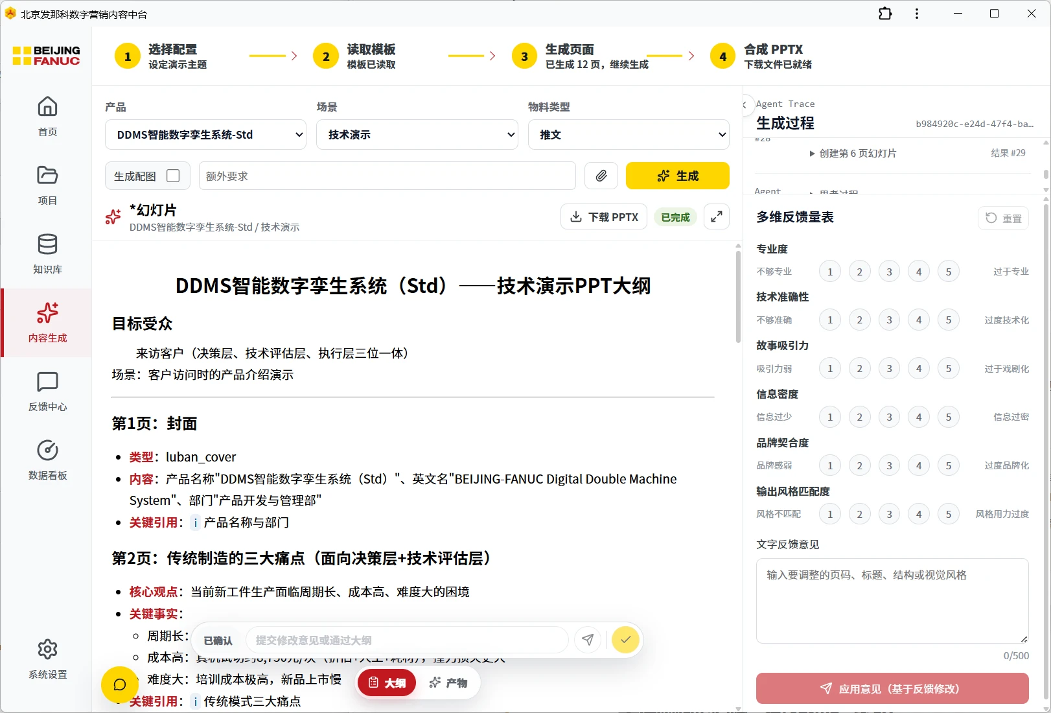1051x713 pixels.
Task: Click the trace ID b984920c-e24d-47f4-ba…
Action: pos(975,124)
